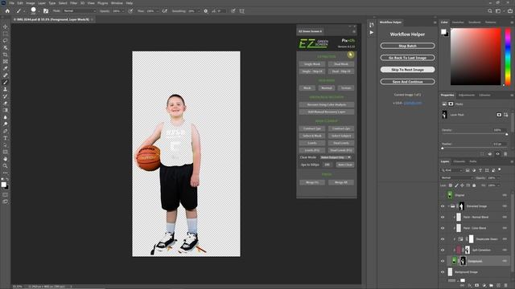This screenshot has height=289, width=515.
Task: Select the Clone Stamp tool
Action: (x=6, y=89)
